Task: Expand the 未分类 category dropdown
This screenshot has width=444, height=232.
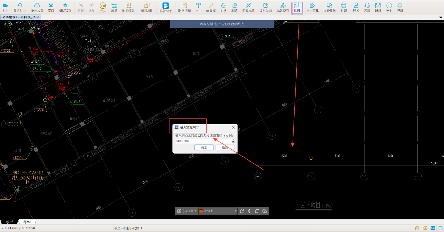Action: pyautogui.click(x=235, y=211)
